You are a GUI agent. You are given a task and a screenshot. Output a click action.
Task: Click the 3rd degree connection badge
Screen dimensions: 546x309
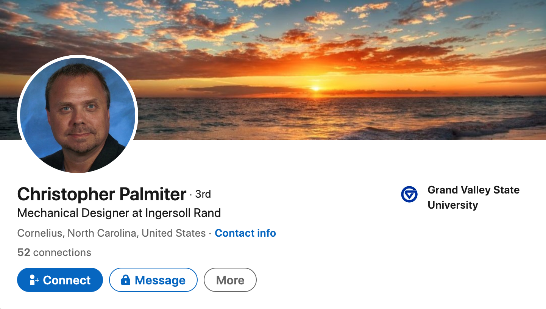point(203,194)
